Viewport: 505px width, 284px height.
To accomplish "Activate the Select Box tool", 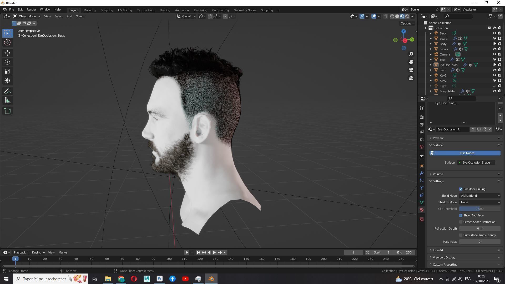I will [7, 33].
